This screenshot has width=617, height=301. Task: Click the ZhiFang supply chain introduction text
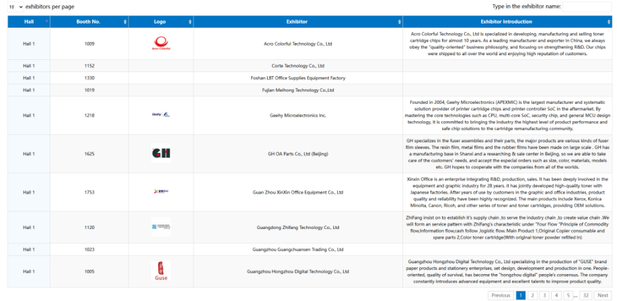pos(507,228)
